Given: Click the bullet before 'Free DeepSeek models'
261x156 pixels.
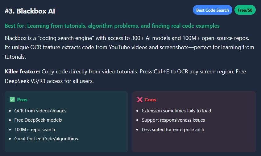Looking at the screenshot, I should click(10, 120).
